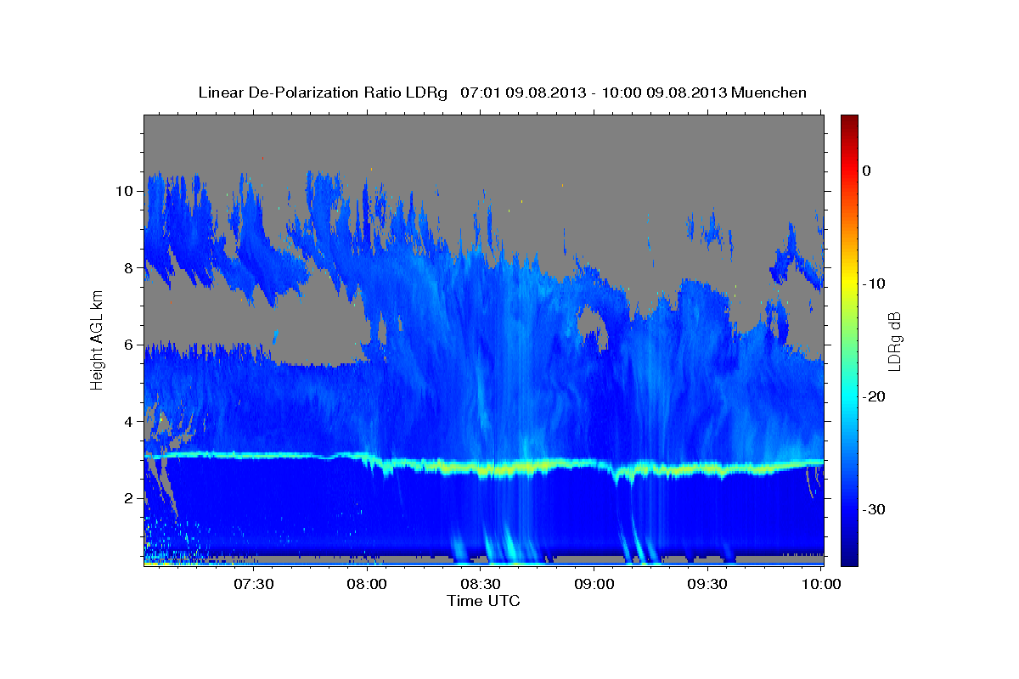Viewport: 1019px width, 679px height.
Task: Click the colorbar value -10
Action: click(x=875, y=283)
